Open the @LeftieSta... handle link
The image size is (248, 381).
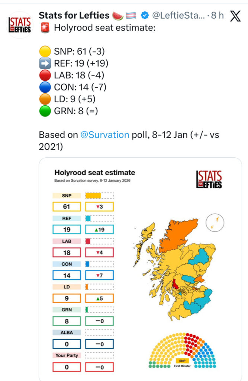tap(178, 16)
